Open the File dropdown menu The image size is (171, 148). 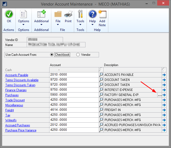(x=58, y=21)
